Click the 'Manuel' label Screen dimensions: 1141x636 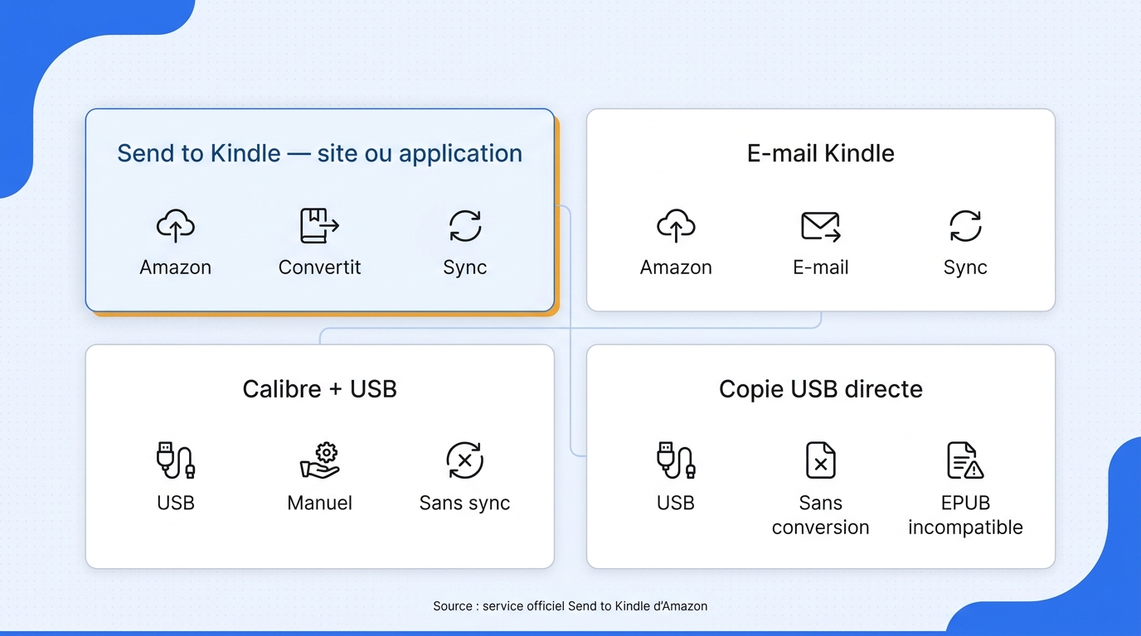319,503
